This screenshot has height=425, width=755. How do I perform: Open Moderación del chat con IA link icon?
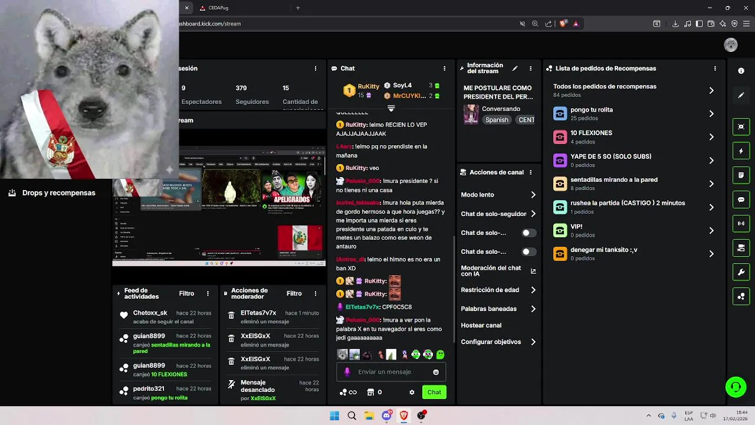pos(533,271)
